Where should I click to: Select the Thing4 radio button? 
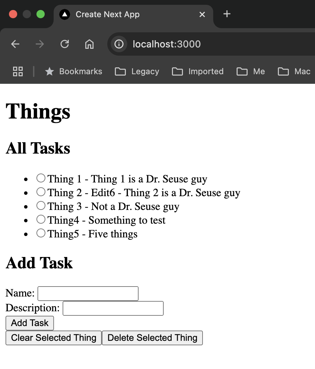point(41,219)
